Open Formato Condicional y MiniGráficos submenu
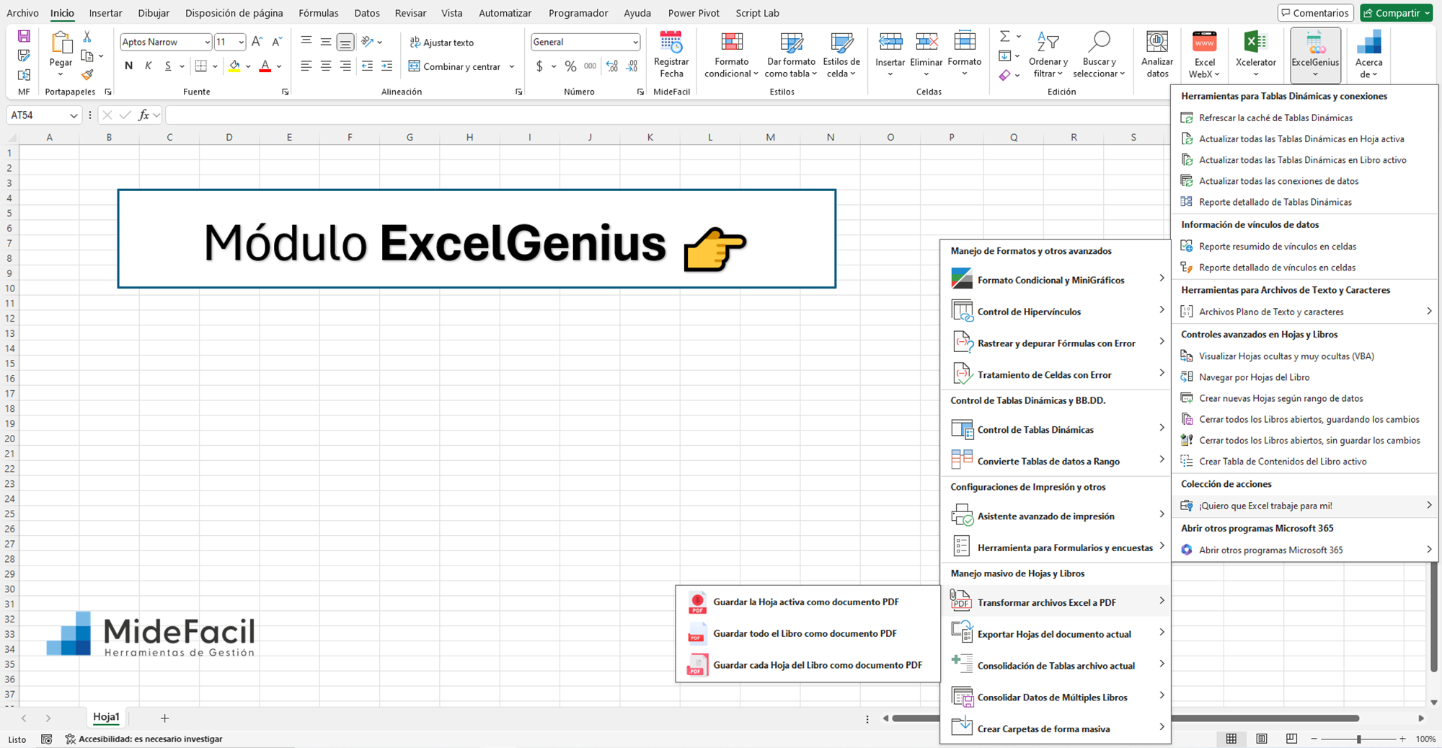The width and height of the screenshot is (1442, 748). coord(1056,279)
